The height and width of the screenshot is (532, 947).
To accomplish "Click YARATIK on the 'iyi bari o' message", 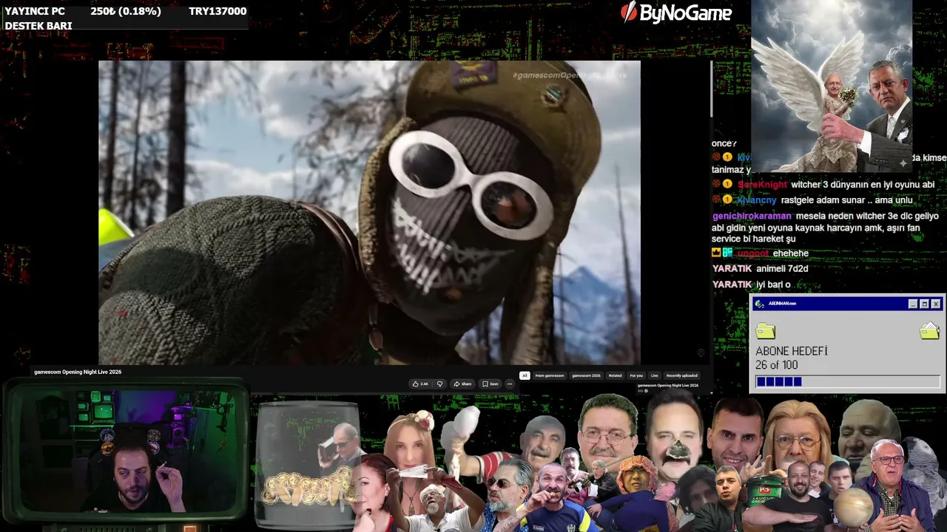I will click(x=732, y=284).
